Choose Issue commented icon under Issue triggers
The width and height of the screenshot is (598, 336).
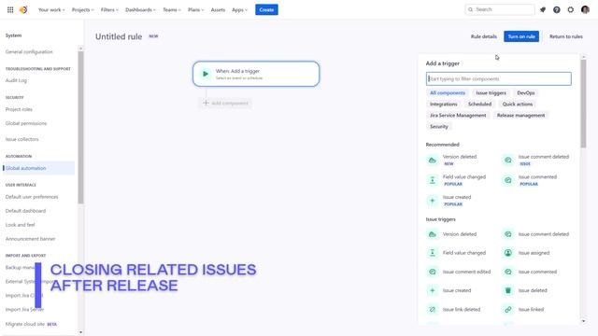pos(508,272)
